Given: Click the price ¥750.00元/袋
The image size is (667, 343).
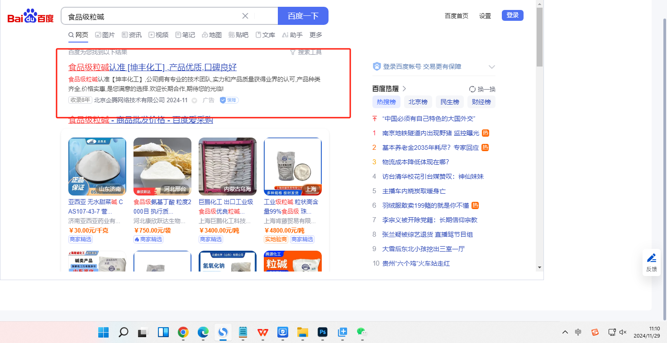Looking at the screenshot, I should click(x=152, y=230).
